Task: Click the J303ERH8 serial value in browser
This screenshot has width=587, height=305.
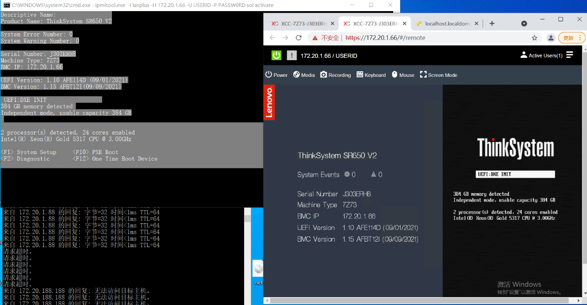Action: 357,194
